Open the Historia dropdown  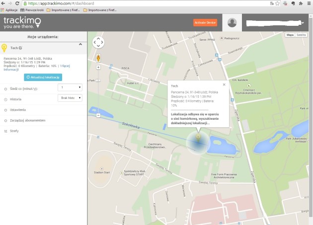tap(70, 98)
